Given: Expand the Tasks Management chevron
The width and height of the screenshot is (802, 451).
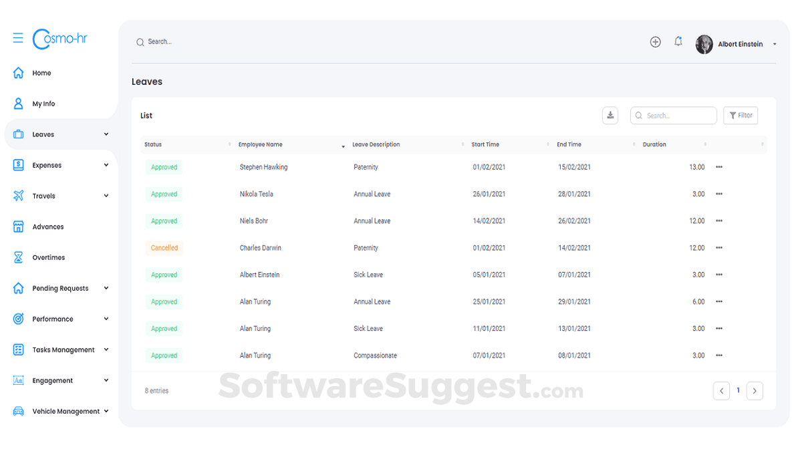Looking at the screenshot, I should pyautogui.click(x=106, y=349).
